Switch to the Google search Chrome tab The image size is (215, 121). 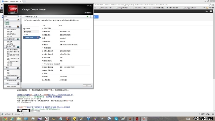click(x=12, y=1)
